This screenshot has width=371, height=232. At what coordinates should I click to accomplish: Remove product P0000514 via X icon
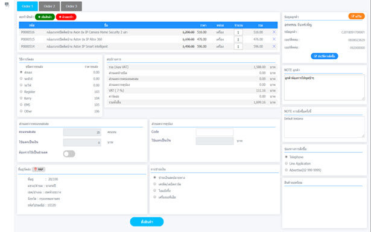274,46
